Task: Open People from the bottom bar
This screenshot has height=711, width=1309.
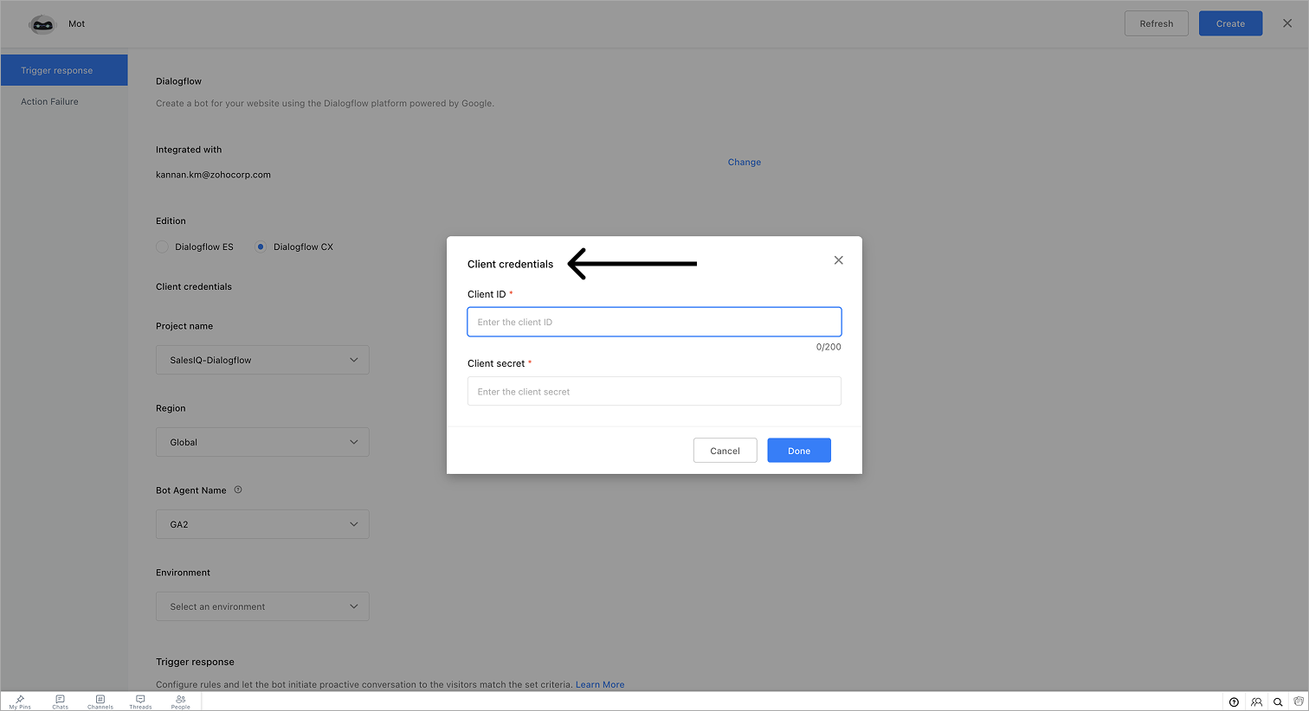Action: click(180, 701)
